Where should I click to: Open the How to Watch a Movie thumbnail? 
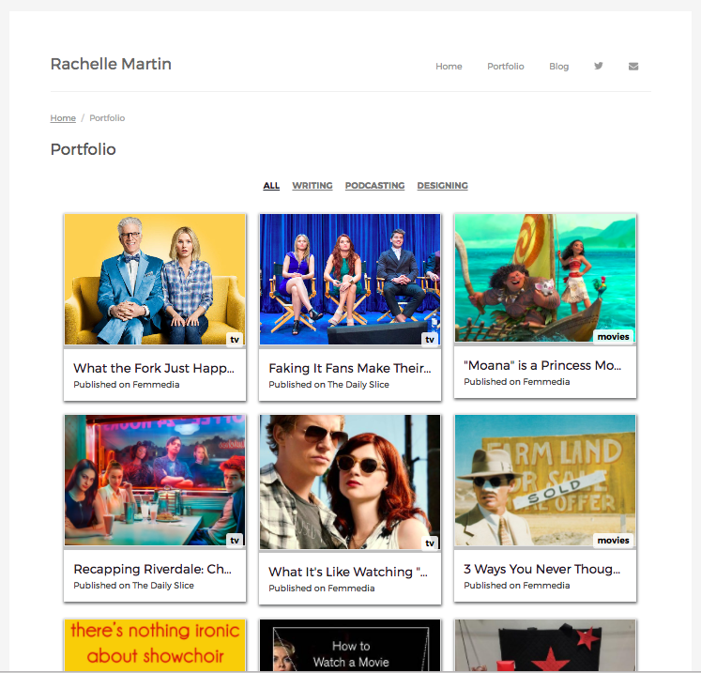(x=350, y=645)
